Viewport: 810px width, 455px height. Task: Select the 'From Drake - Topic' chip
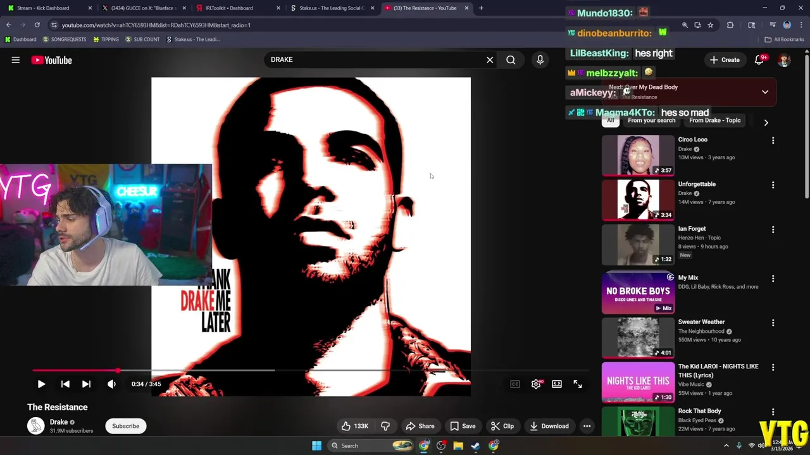pyautogui.click(x=714, y=120)
